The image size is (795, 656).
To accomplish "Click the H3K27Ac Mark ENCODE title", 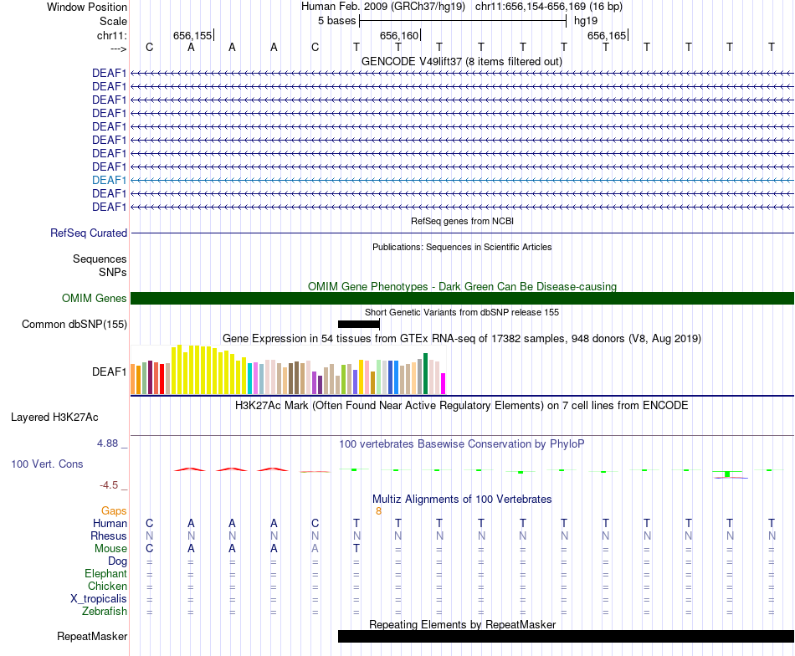I will click(x=462, y=405).
